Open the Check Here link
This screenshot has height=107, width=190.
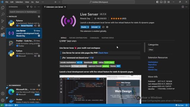pyautogui.click(x=103, y=53)
